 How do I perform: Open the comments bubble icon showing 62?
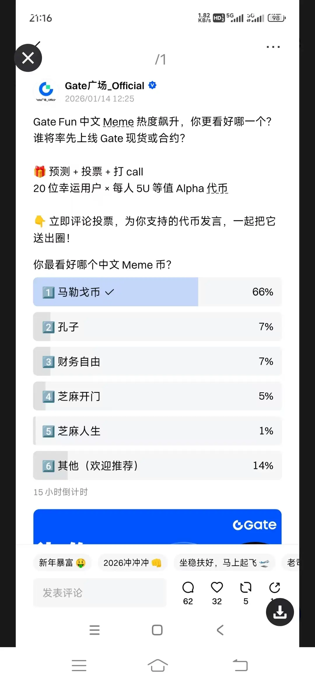pos(188,588)
